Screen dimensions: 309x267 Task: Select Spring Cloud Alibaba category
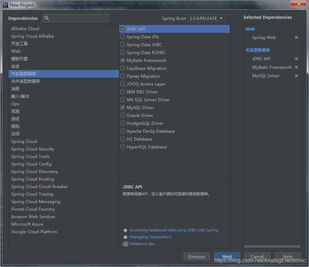[x=64, y=36]
